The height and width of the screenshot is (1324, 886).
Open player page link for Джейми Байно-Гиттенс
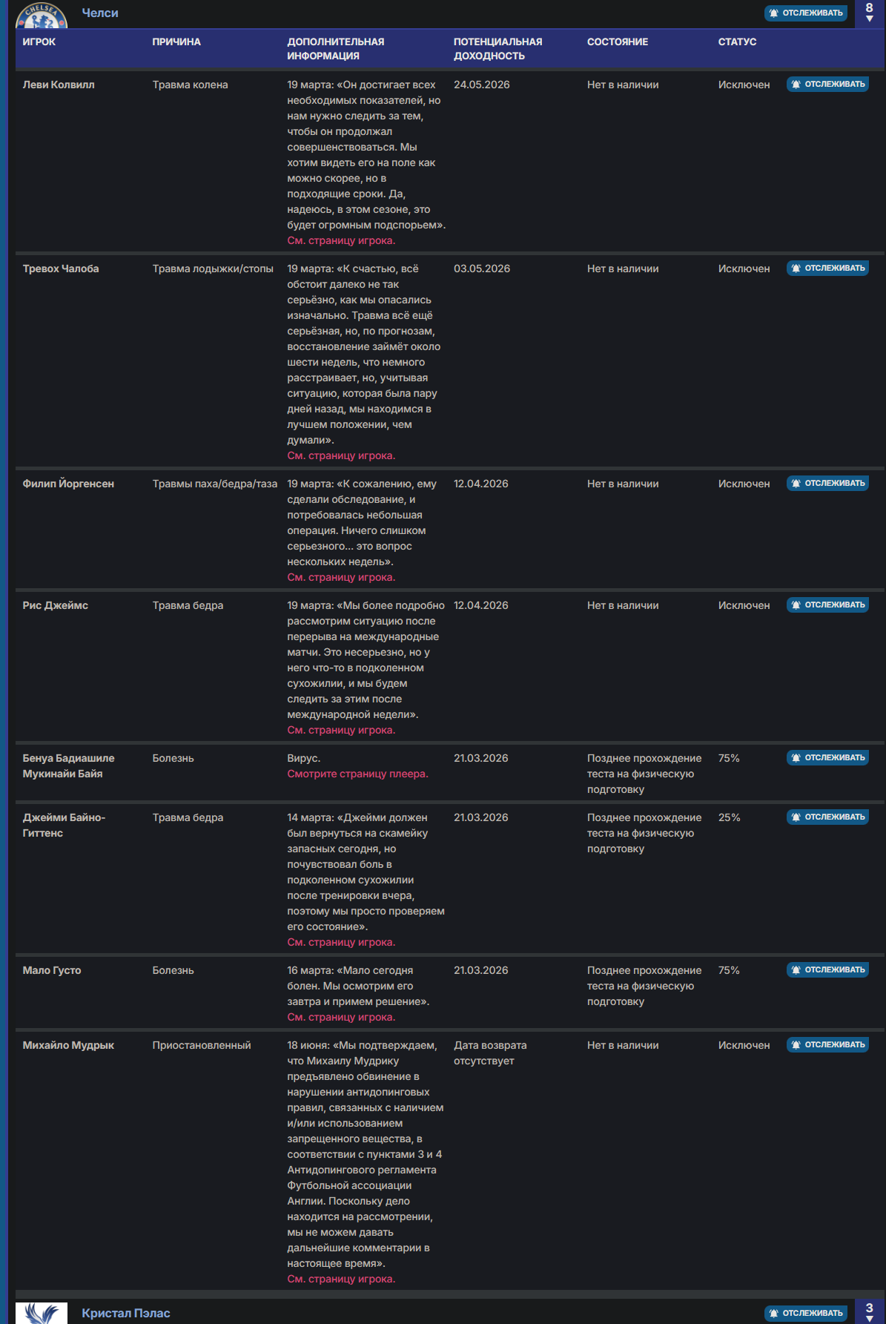click(x=341, y=942)
